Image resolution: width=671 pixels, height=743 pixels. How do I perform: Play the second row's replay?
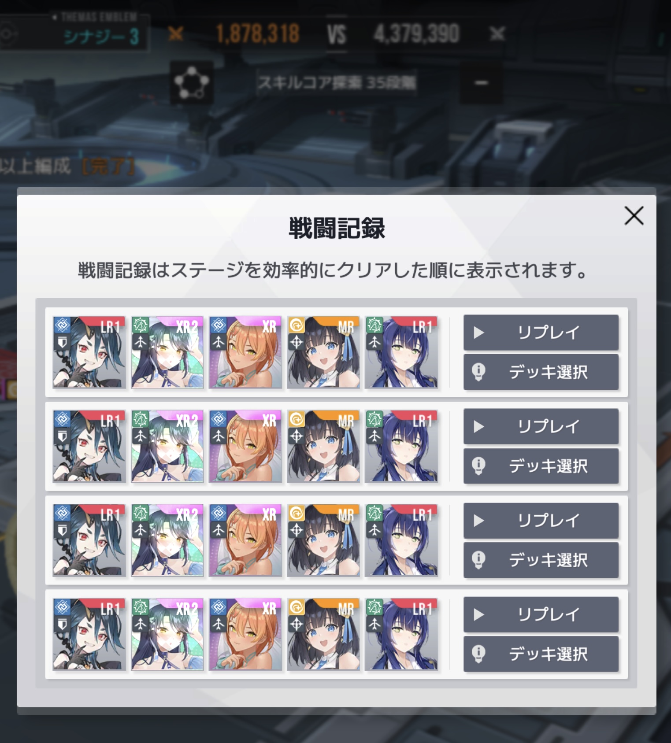click(541, 426)
